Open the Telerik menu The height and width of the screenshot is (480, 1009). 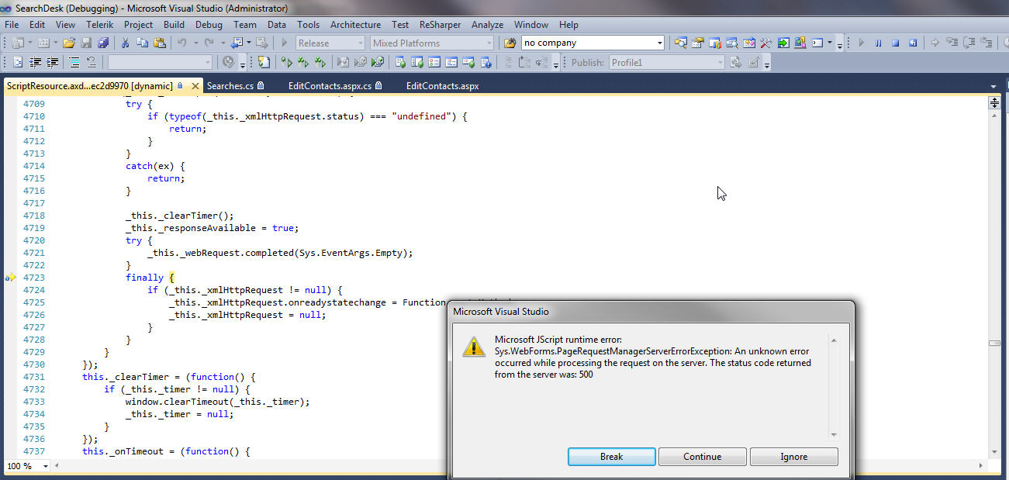(99, 25)
